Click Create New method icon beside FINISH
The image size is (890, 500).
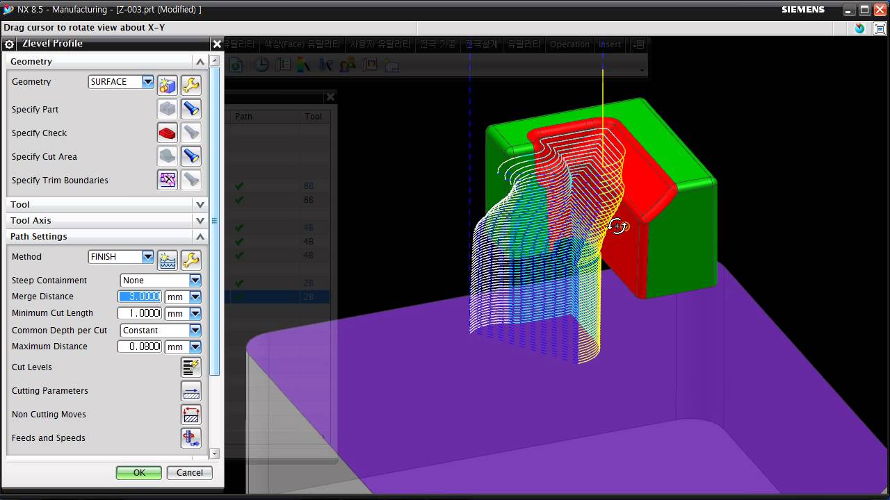[168, 260]
